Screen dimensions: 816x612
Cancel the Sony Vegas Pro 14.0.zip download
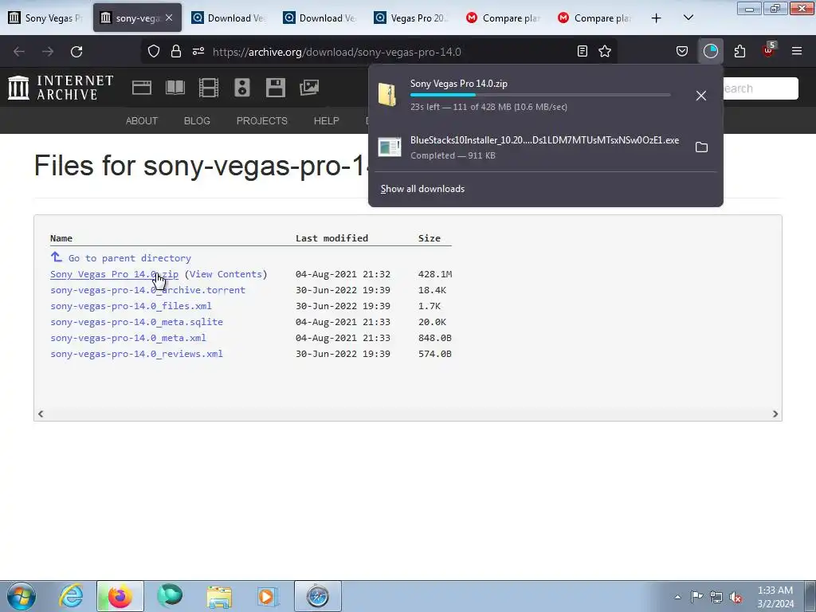point(701,96)
